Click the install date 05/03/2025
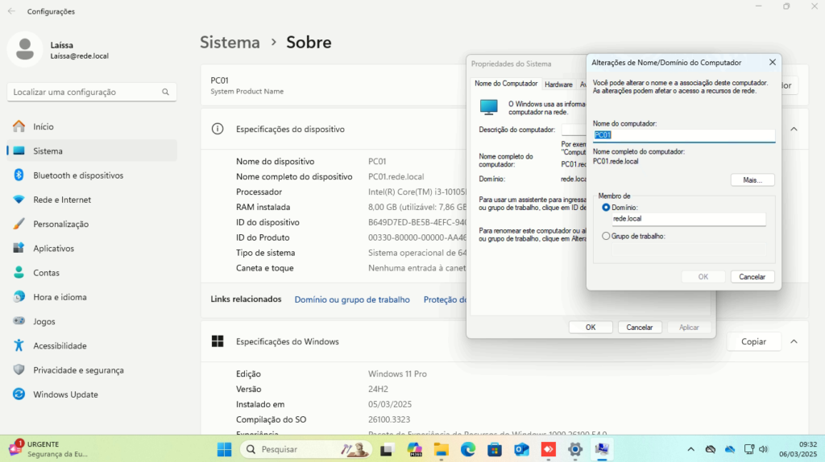The width and height of the screenshot is (825, 462). click(390, 405)
